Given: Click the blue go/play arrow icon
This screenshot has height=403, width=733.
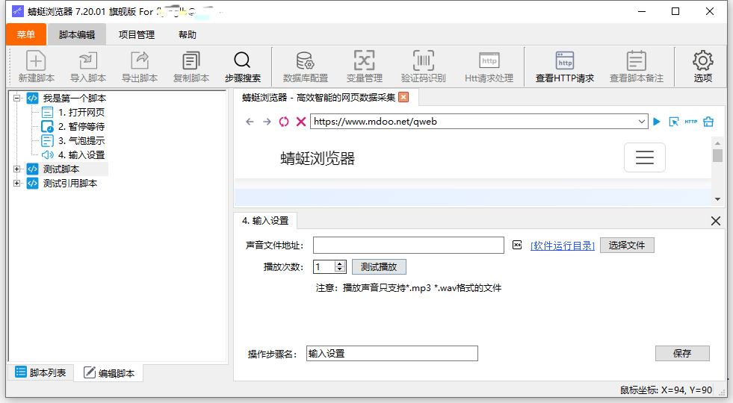Looking at the screenshot, I should click(x=657, y=122).
